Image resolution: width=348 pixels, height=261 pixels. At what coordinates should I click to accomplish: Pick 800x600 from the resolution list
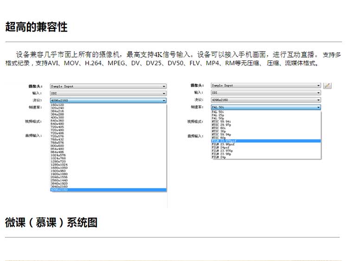(58, 145)
